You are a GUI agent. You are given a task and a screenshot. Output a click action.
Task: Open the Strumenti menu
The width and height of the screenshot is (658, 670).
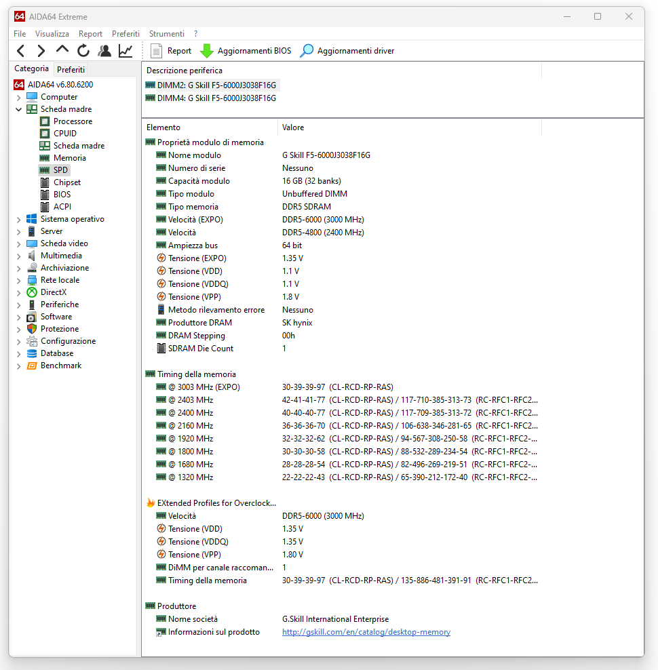(x=167, y=34)
